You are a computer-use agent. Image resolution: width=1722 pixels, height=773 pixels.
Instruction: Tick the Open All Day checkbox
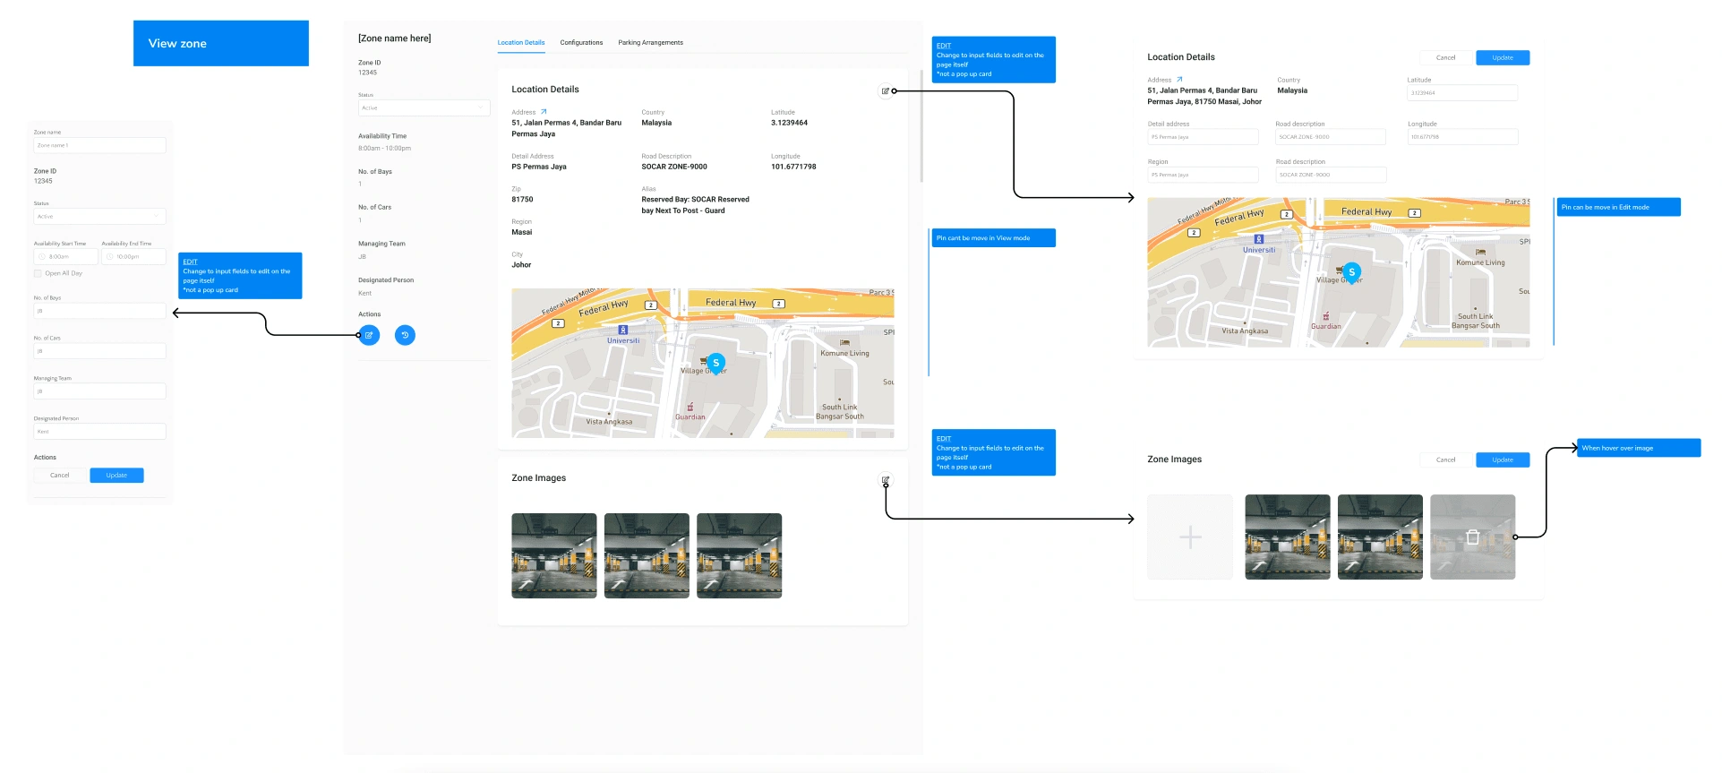[x=38, y=273]
